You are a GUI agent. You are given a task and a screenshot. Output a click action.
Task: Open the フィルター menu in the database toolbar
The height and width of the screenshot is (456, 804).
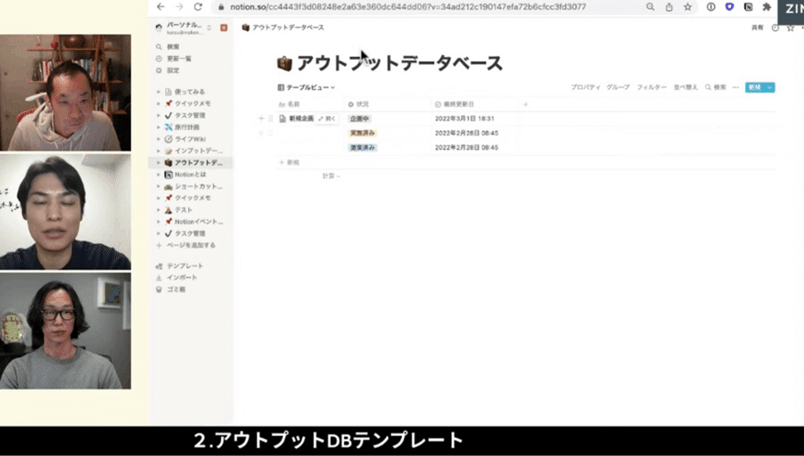pos(651,87)
